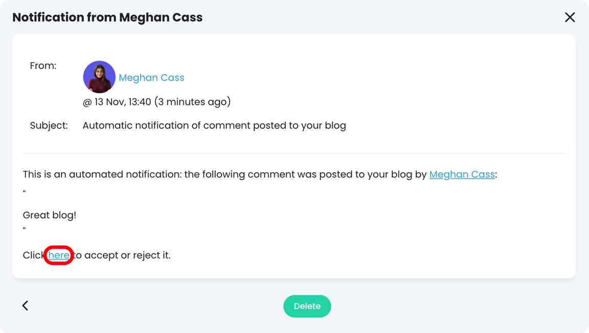Screen dimensions: 589x333
Task: Click the 'here' link to accept or reject the comment
Action: pyautogui.click(x=58, y=255)
